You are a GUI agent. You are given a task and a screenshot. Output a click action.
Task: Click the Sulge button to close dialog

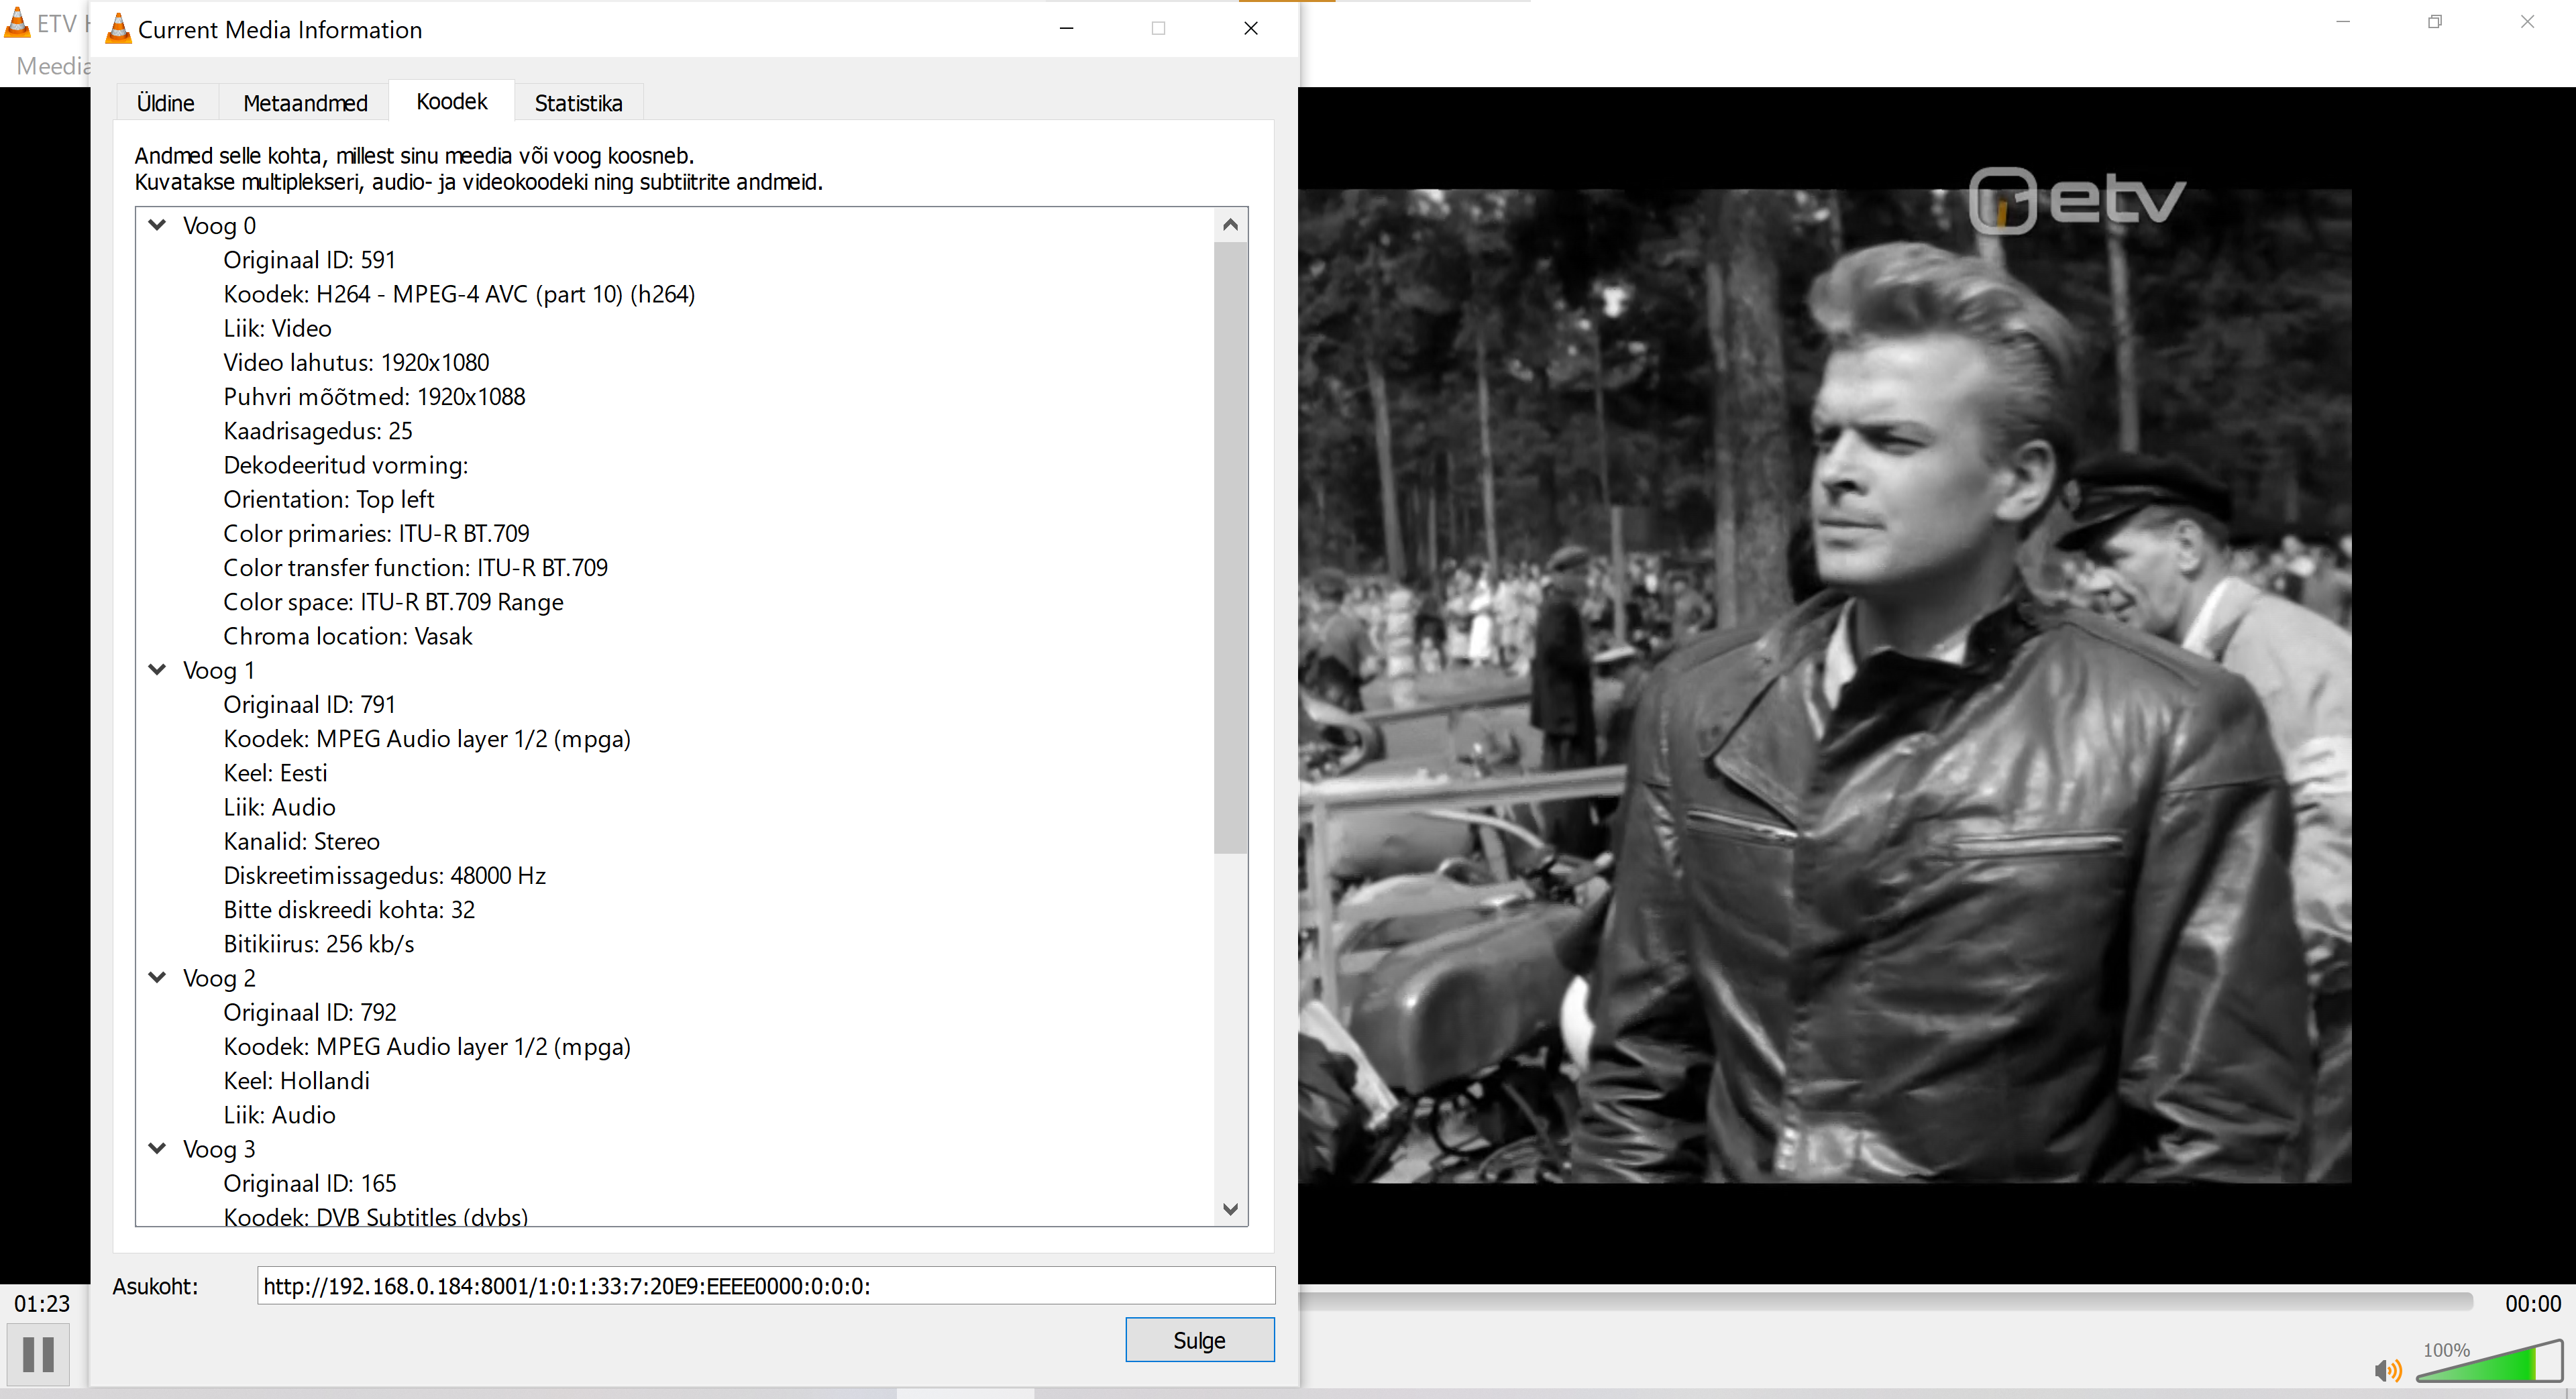click(1199, 1340)
